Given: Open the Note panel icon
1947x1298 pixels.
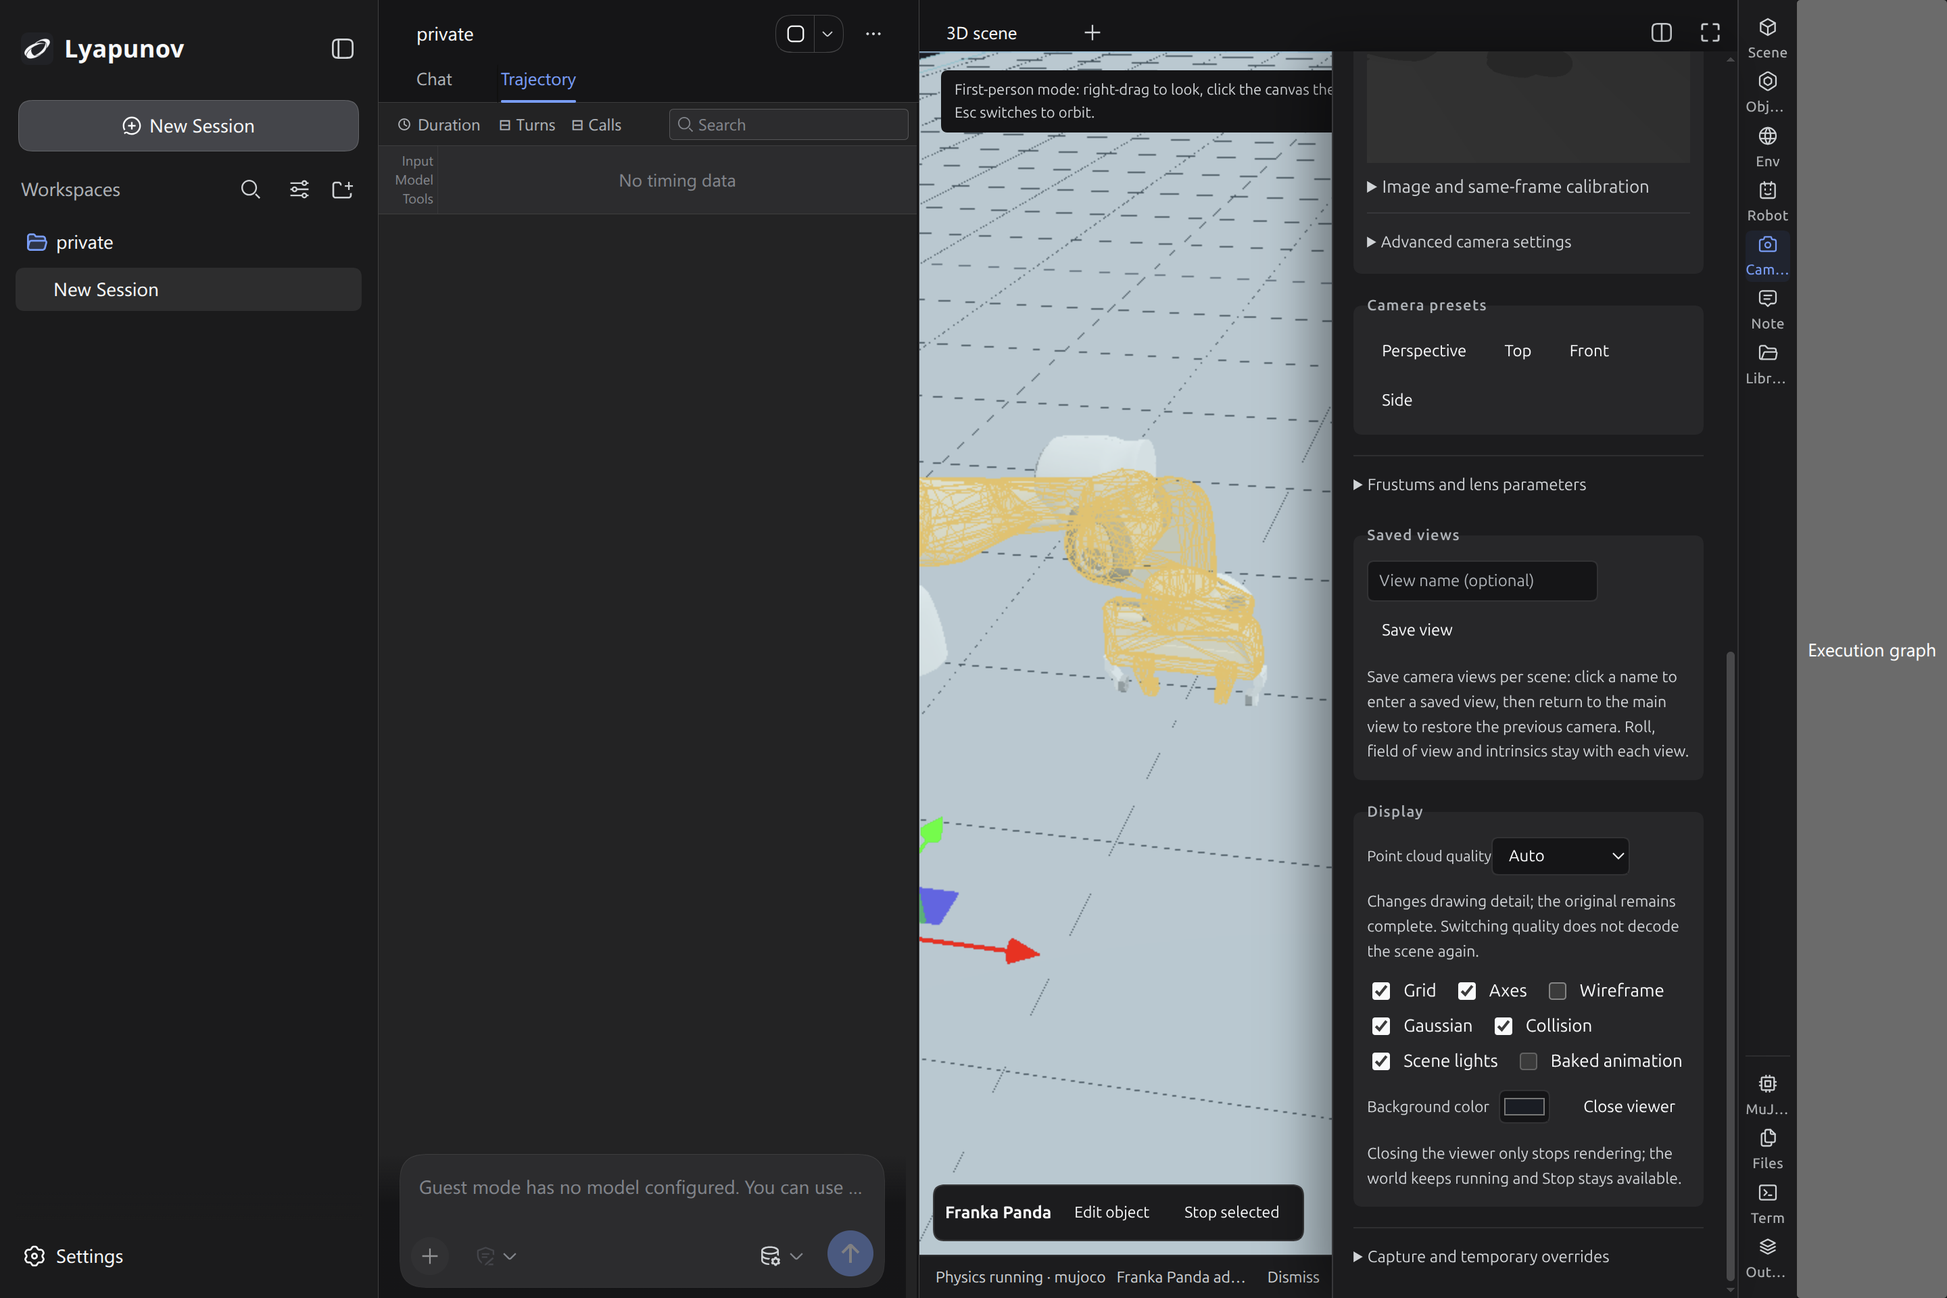Looking at the screenshot, I should click(1766, 310).
